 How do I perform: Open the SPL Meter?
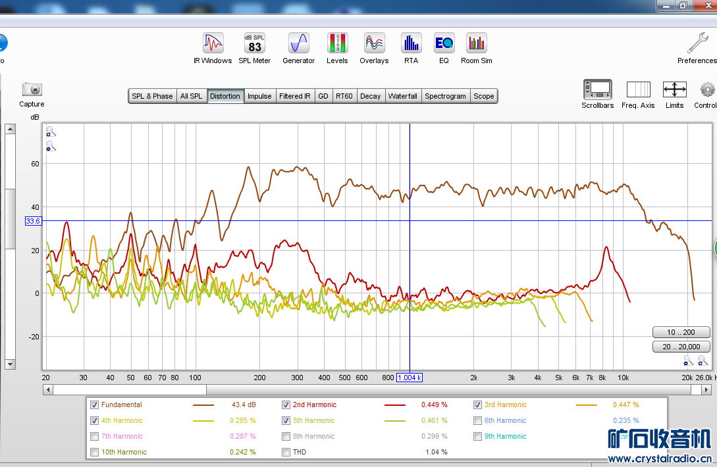click(x=254, y=44)
